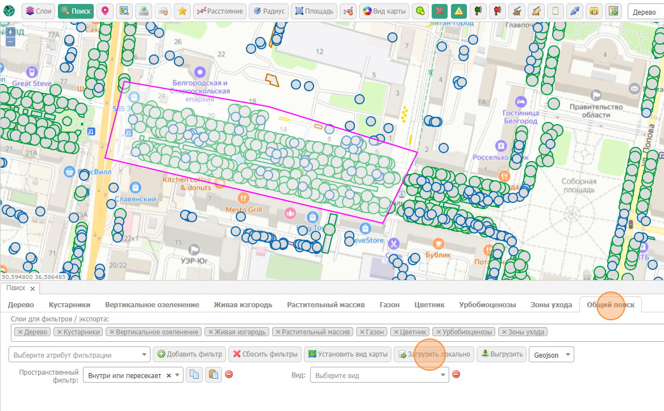
Task: Click the map export arrow icon
Action: click(x=613, y=11)
